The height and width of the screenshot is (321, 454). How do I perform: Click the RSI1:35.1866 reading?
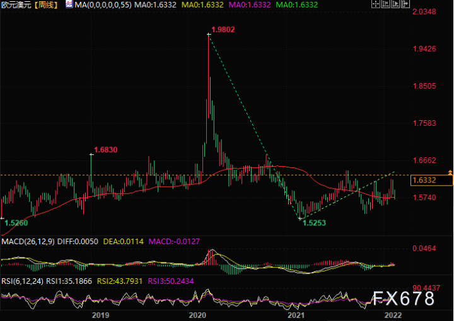69,281
